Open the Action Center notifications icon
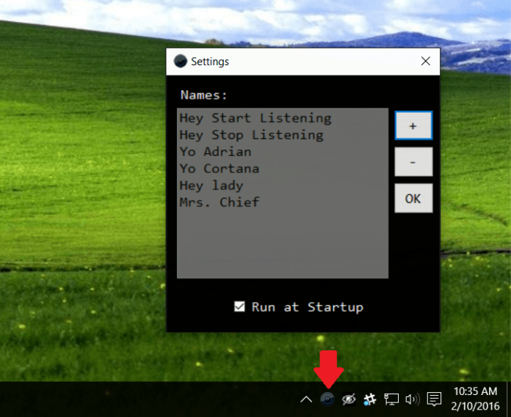511x417 pixels. [x=434, y=399]
